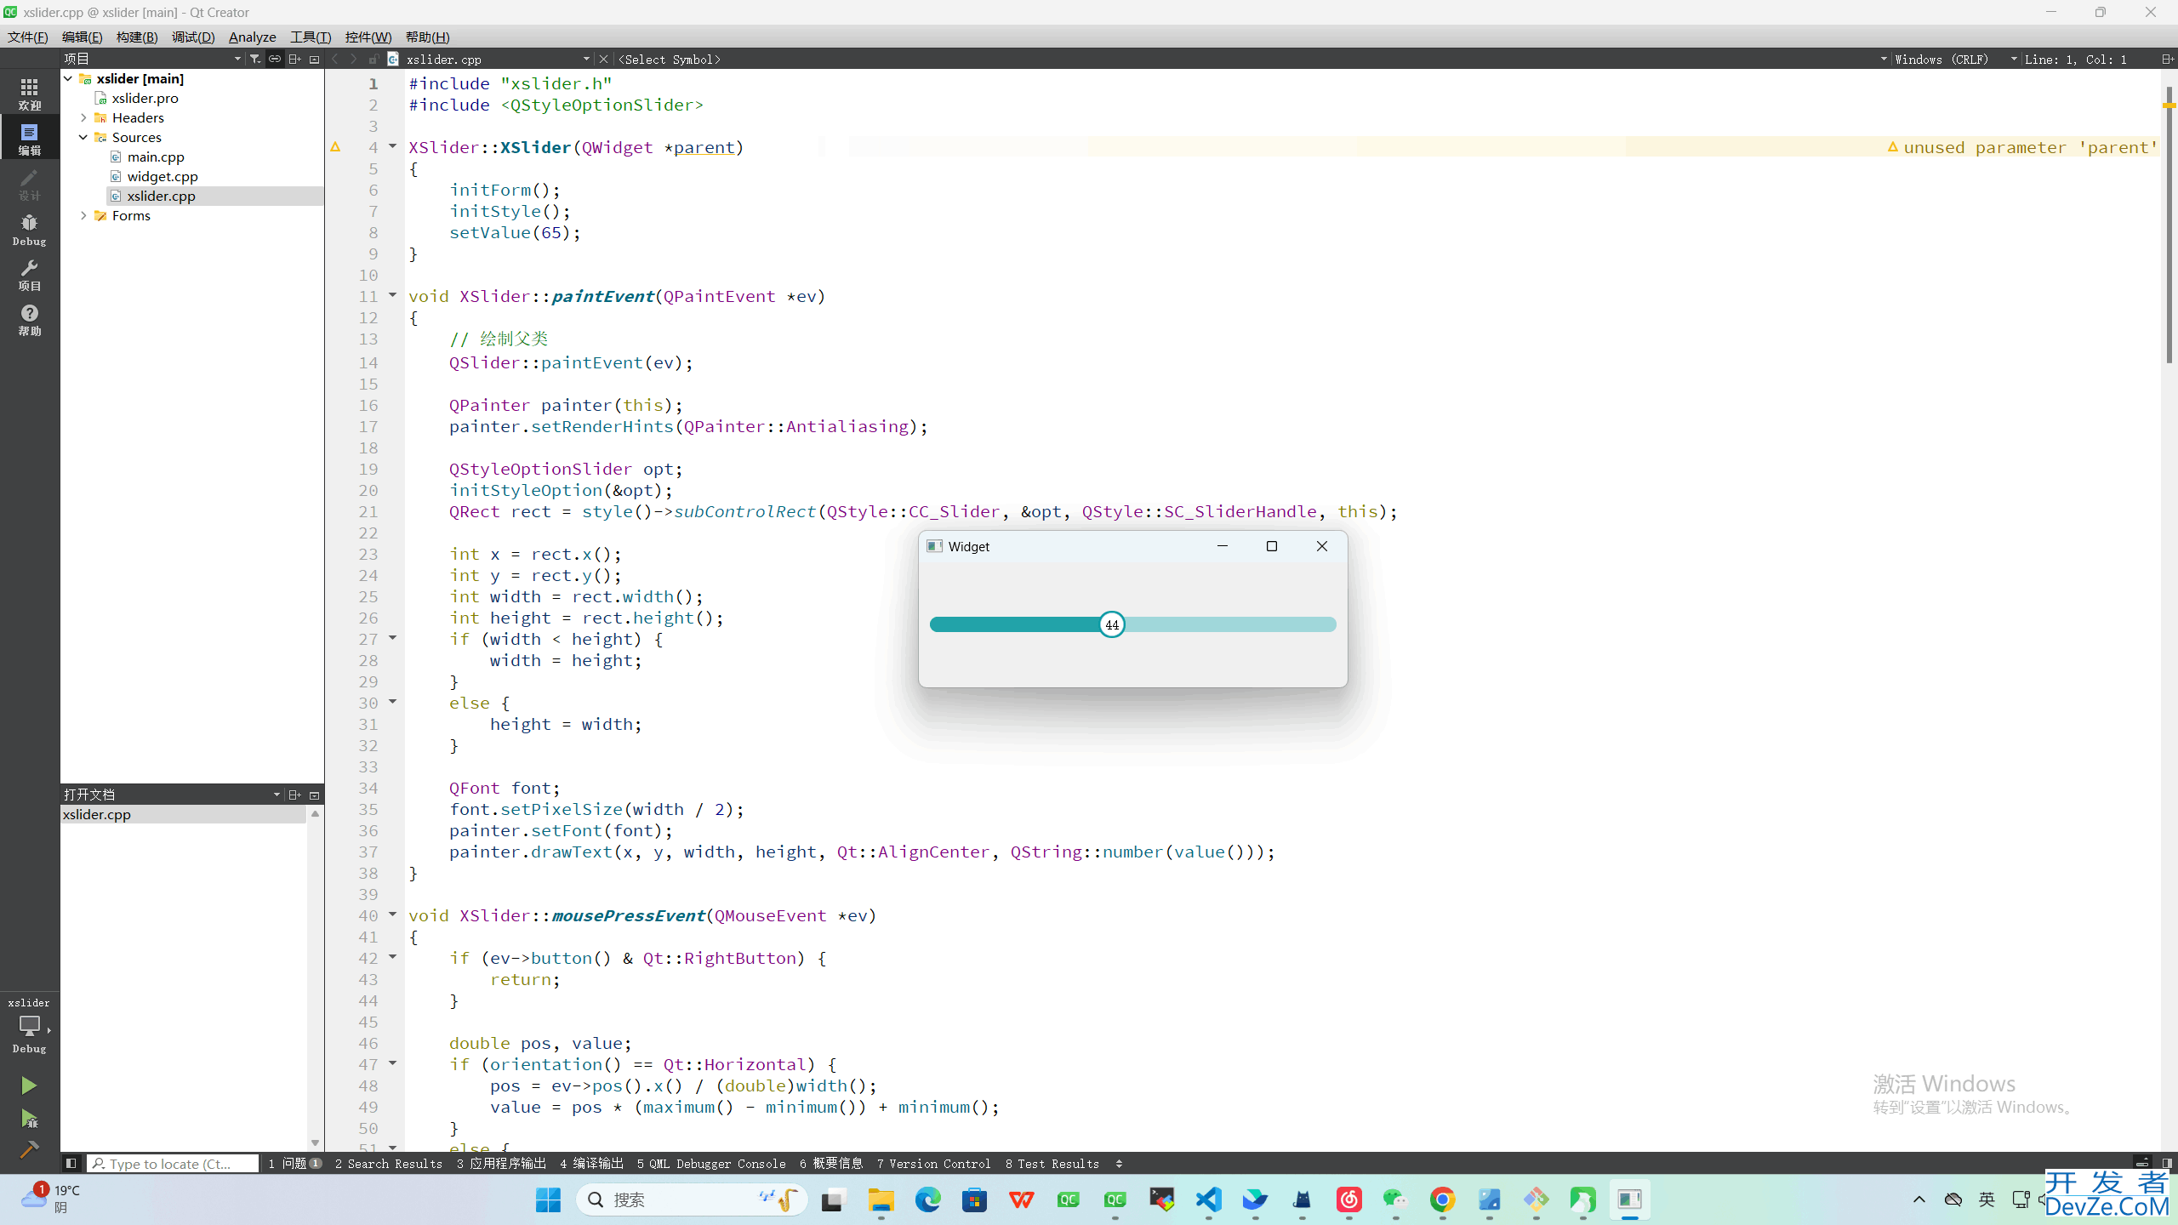This screenshot has height=1225, width=2178.
Task: Click the Type to locate input field
Action: [173, 1163]
